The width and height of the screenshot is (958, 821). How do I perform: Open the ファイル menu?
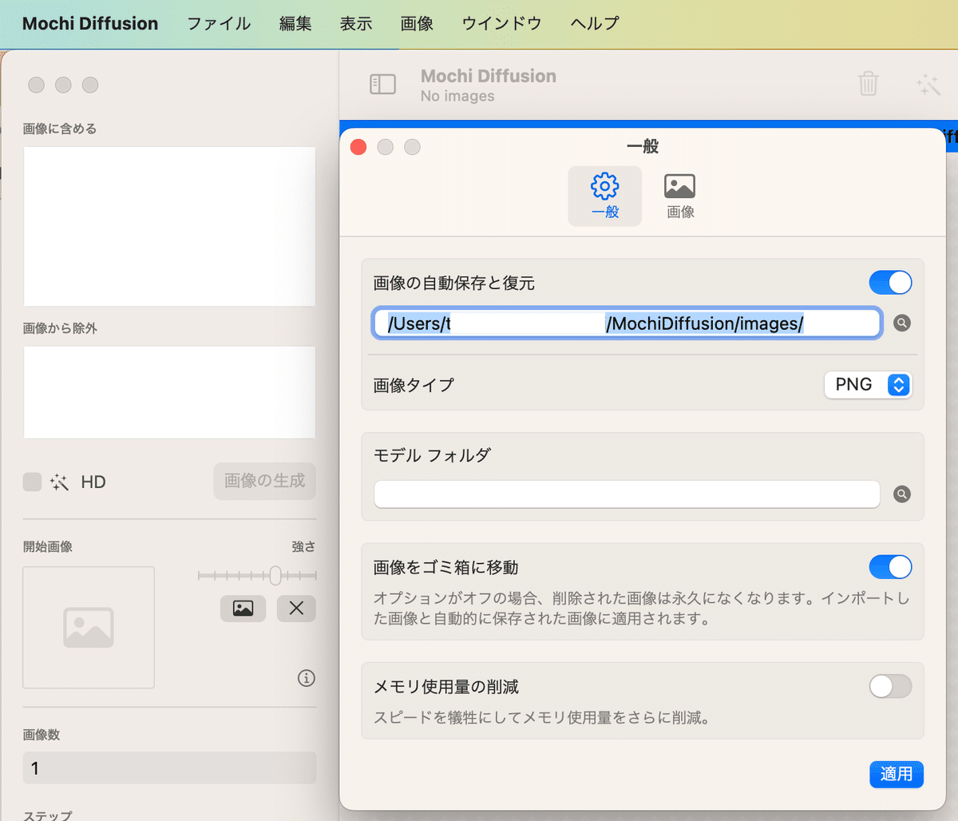[x=219, y=23]
